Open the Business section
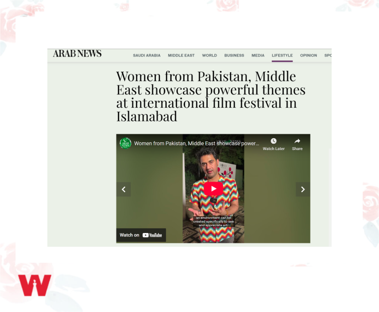The image size is (379, 312). [234, 55]
